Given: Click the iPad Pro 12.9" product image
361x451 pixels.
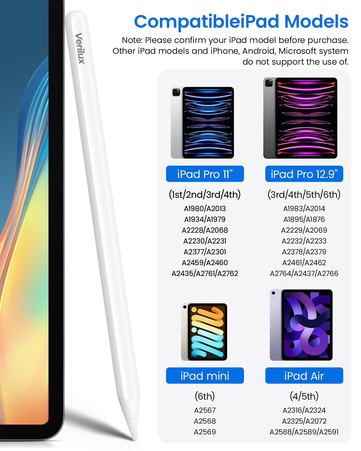Looking at the screenshot, I should (300, 118).
